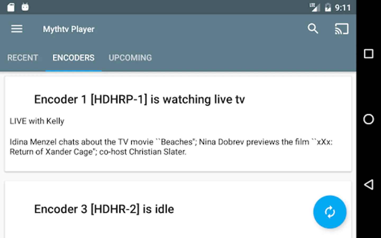Tap the SD card status bar icon

[x=11, y=7]
